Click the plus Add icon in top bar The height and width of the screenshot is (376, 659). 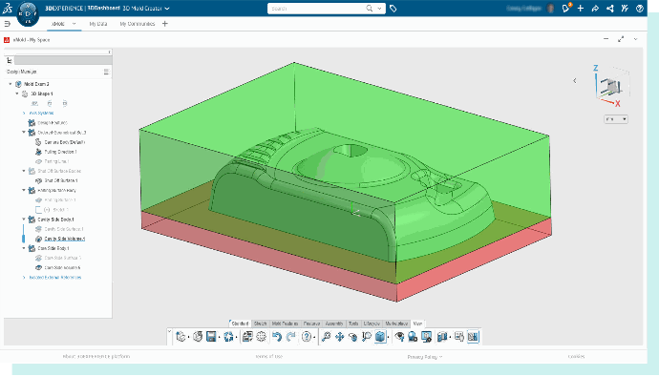pos(581,8)
